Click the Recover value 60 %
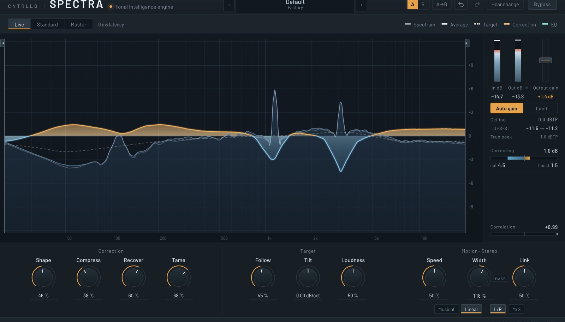 click(x=133, y=296)
